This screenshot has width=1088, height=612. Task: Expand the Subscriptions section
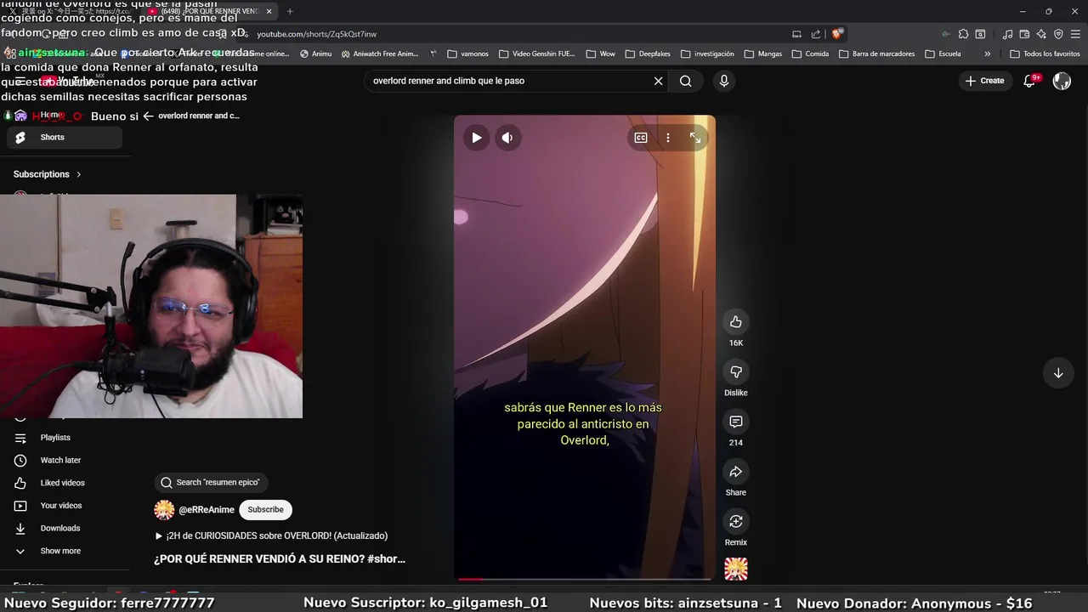click(x=48, y=174)
